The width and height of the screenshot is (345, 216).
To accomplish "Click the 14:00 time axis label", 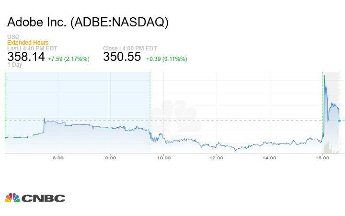I will coord(270,157).
